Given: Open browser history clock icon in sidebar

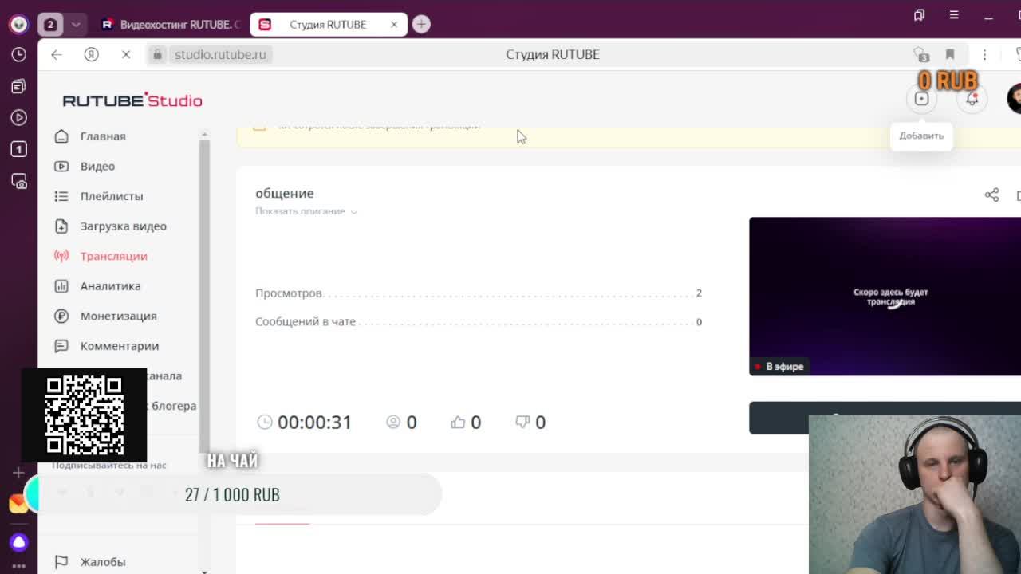Looking at the screenshot, I should point(18,54).
